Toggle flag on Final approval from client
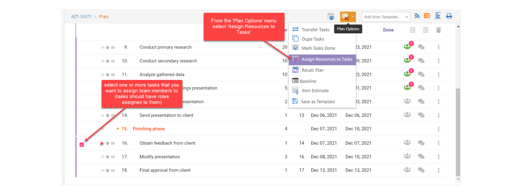519x194 pixels. tap(103, 171)
